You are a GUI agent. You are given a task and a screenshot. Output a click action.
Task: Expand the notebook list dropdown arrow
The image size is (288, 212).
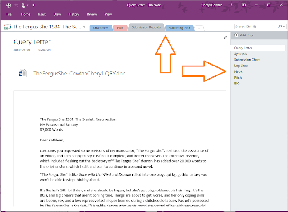[x=84, y=27]
